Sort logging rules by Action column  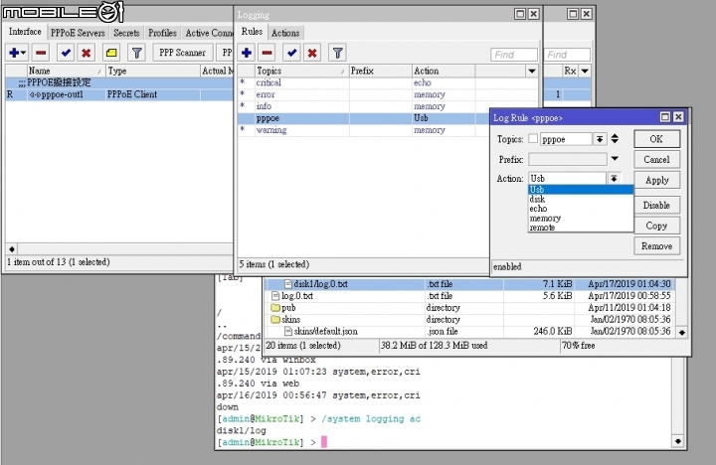click(444, 72)
